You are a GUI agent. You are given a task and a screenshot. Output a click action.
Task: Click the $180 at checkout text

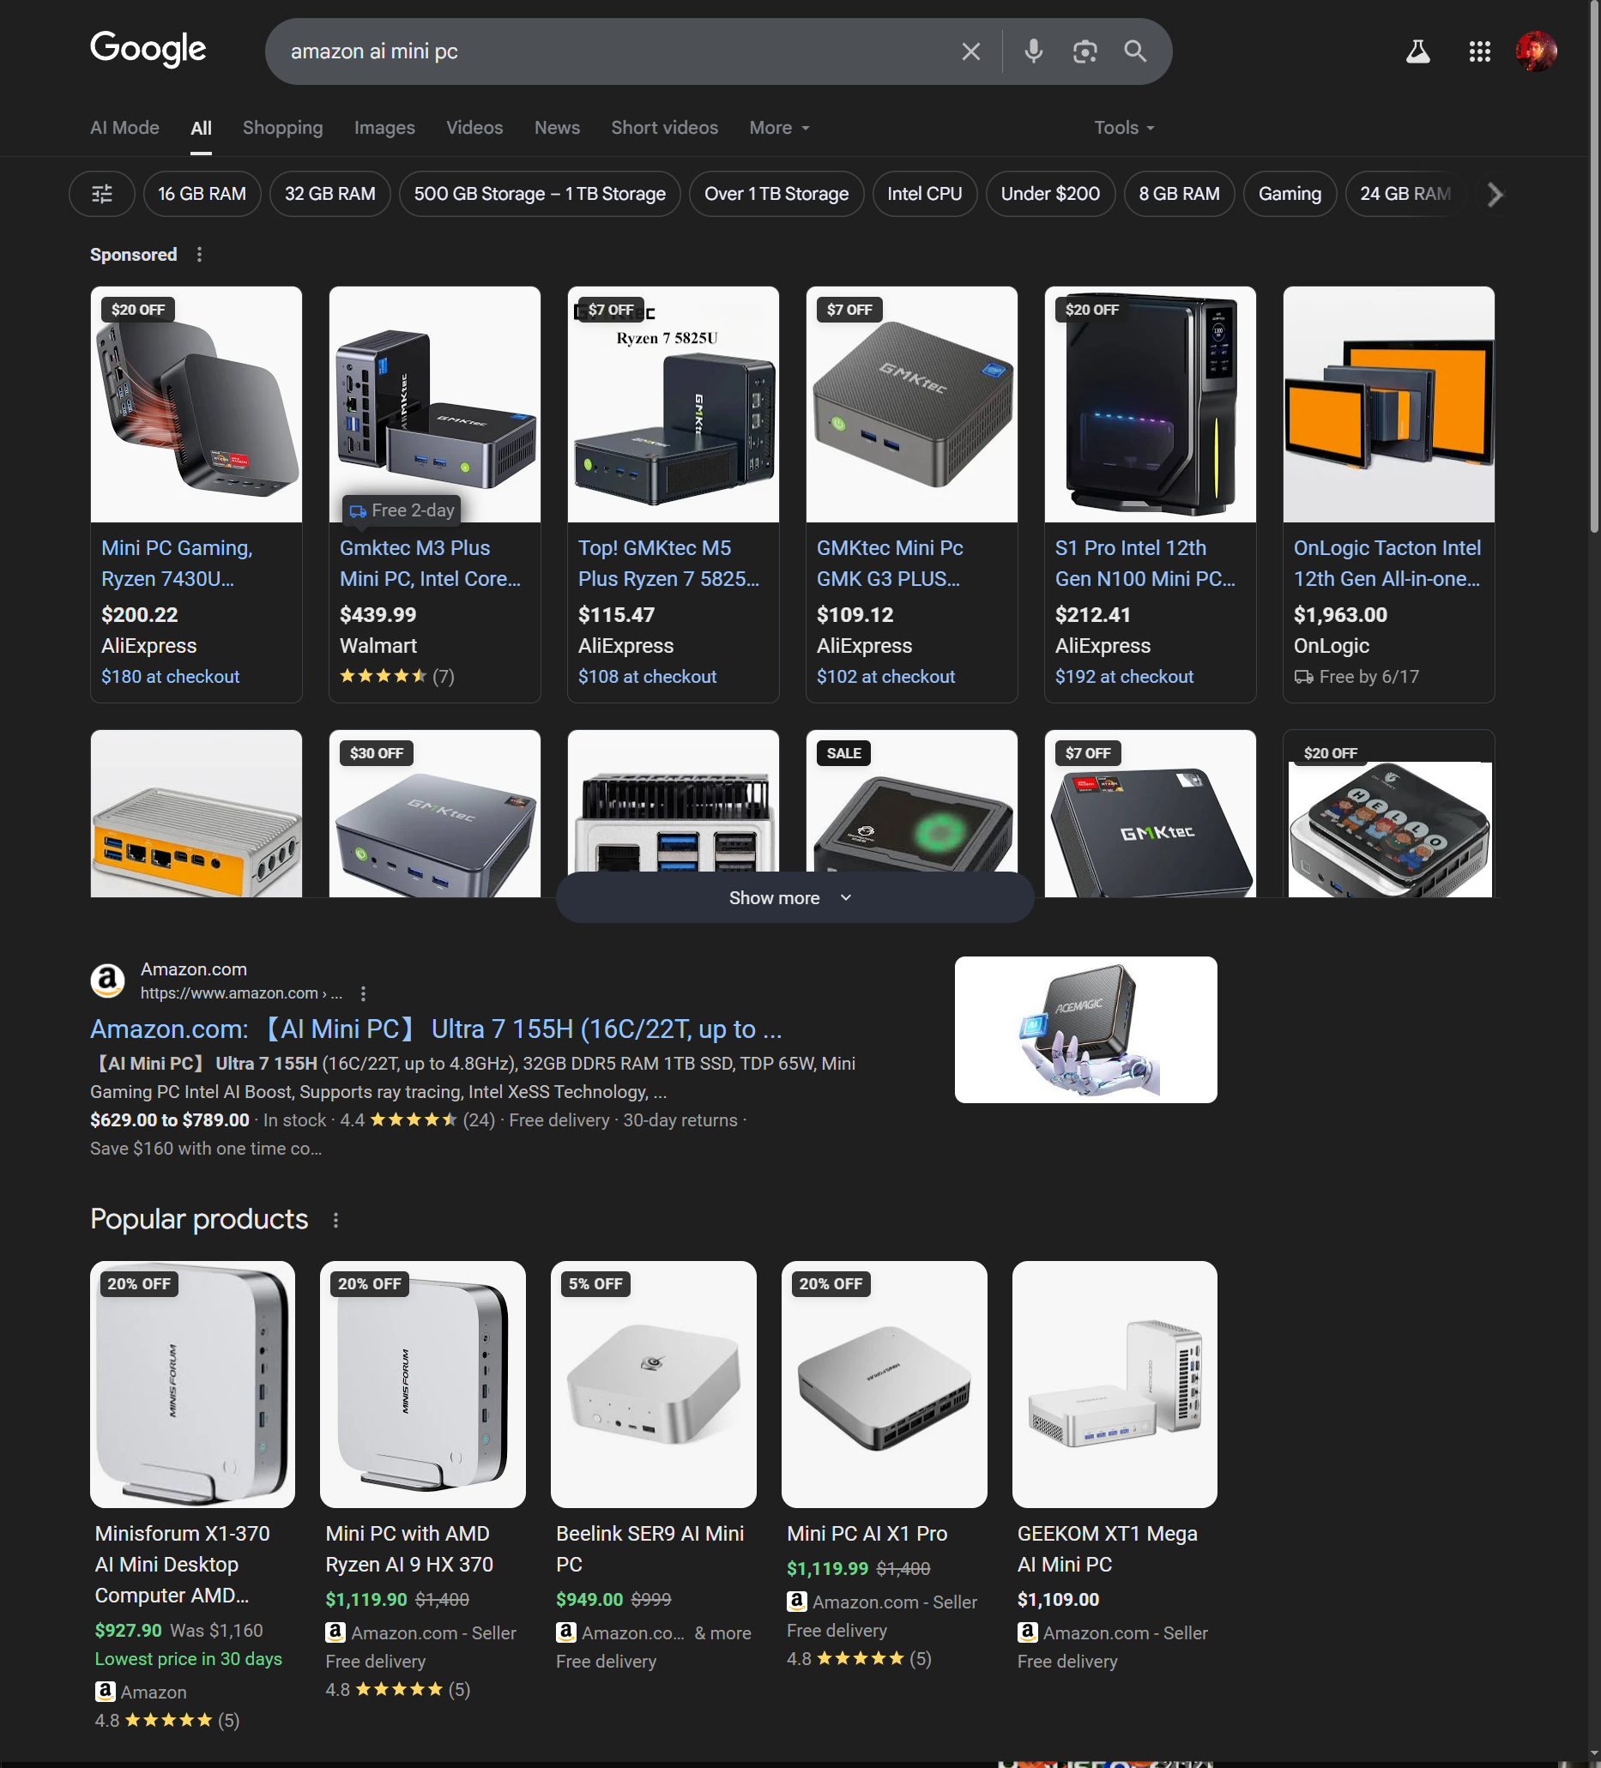point(170,677)
